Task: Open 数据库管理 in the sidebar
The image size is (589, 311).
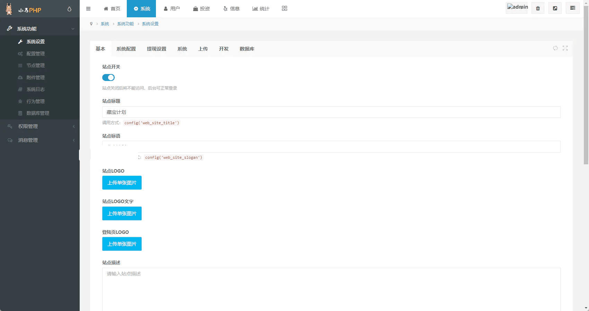Action: [38, 113]
